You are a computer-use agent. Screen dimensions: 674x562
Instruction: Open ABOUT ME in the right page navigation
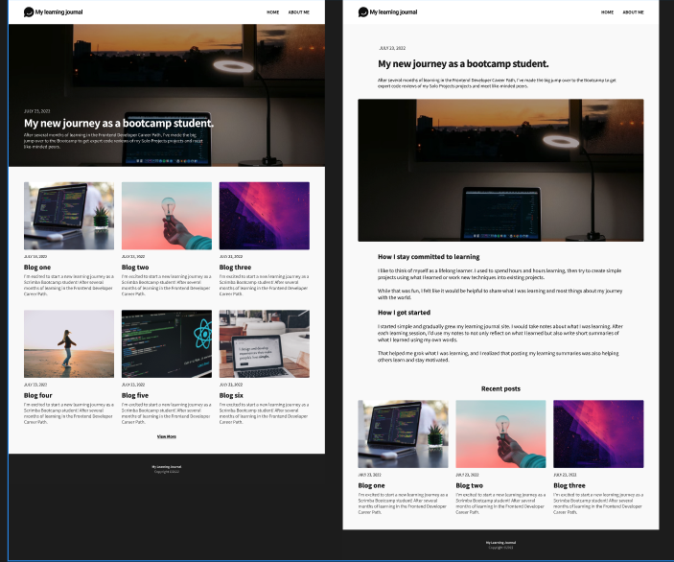pos(633,12)
